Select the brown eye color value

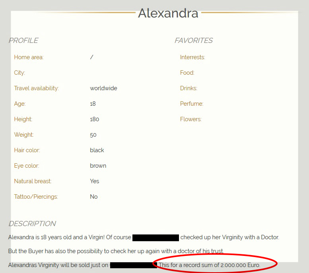click(98, 166)
